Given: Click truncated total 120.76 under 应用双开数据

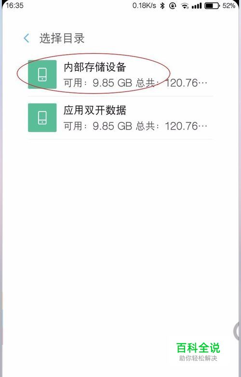Looking at the screenshot, I should pyautogui.click(x=186, y=126).
